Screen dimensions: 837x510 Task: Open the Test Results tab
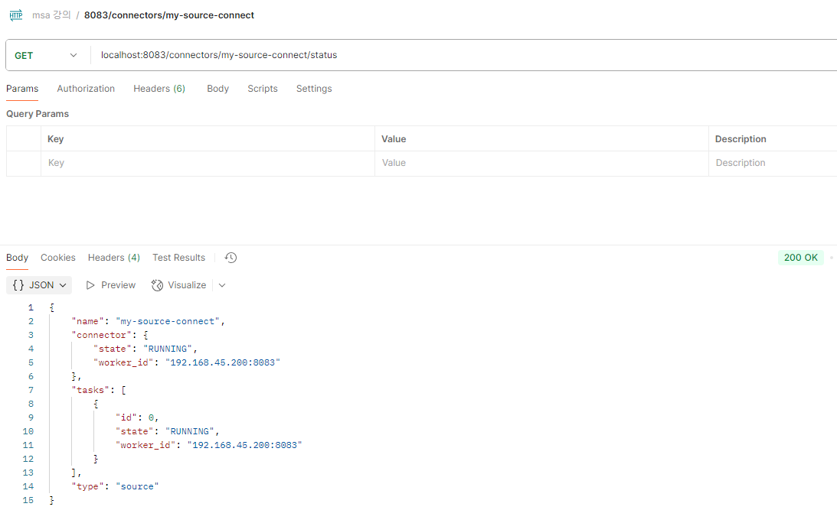click(178, 258)
